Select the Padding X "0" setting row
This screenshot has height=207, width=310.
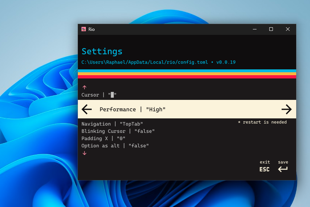pyautogui.click(x=103, y=138)
